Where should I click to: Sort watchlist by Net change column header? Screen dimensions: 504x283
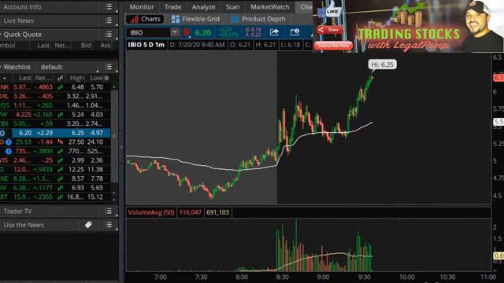pyautogui.click(x=44, y=78)
